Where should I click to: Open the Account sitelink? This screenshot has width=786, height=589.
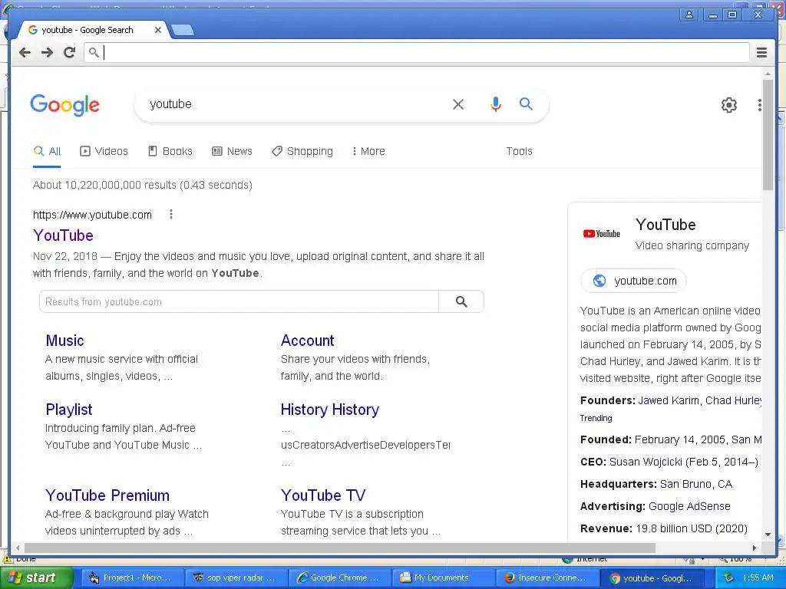pos(307,341)
